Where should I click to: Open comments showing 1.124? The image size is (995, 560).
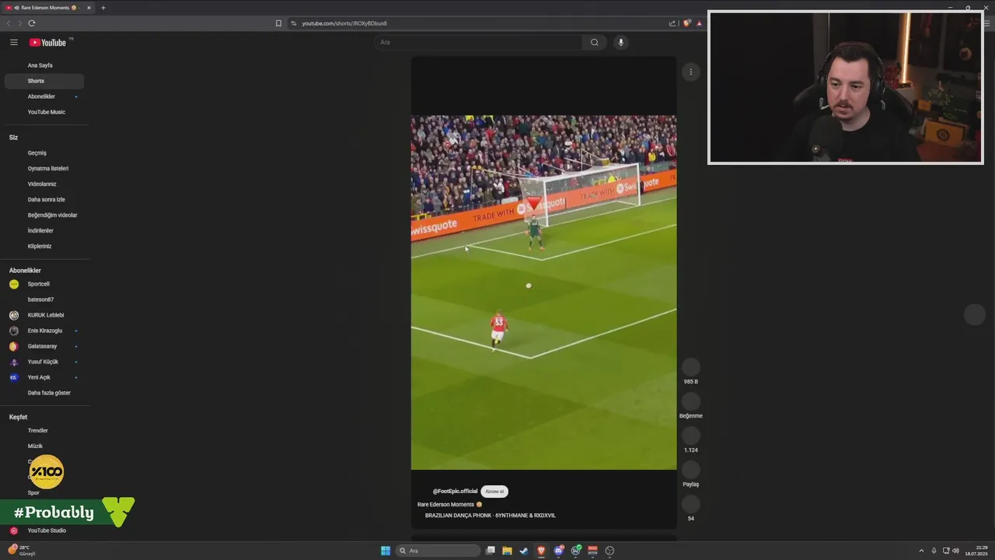point(690,436)
